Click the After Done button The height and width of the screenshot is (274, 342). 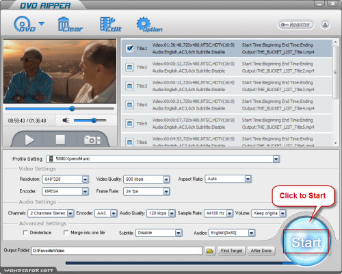tap(261, 251)
